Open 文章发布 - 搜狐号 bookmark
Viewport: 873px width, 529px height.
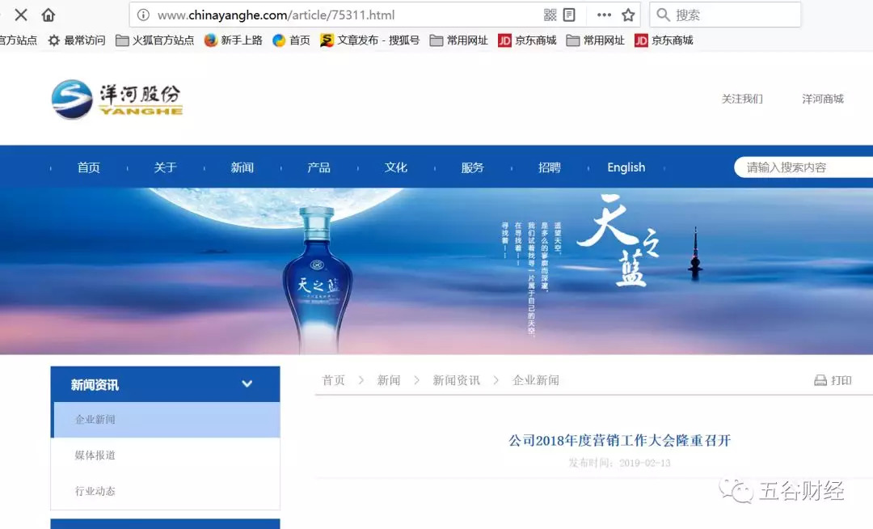(x=370, y=40)
